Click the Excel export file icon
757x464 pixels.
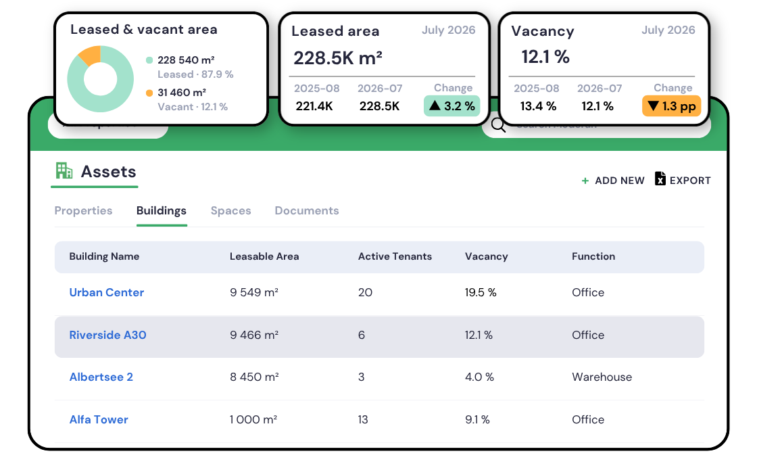pos(660,179)
